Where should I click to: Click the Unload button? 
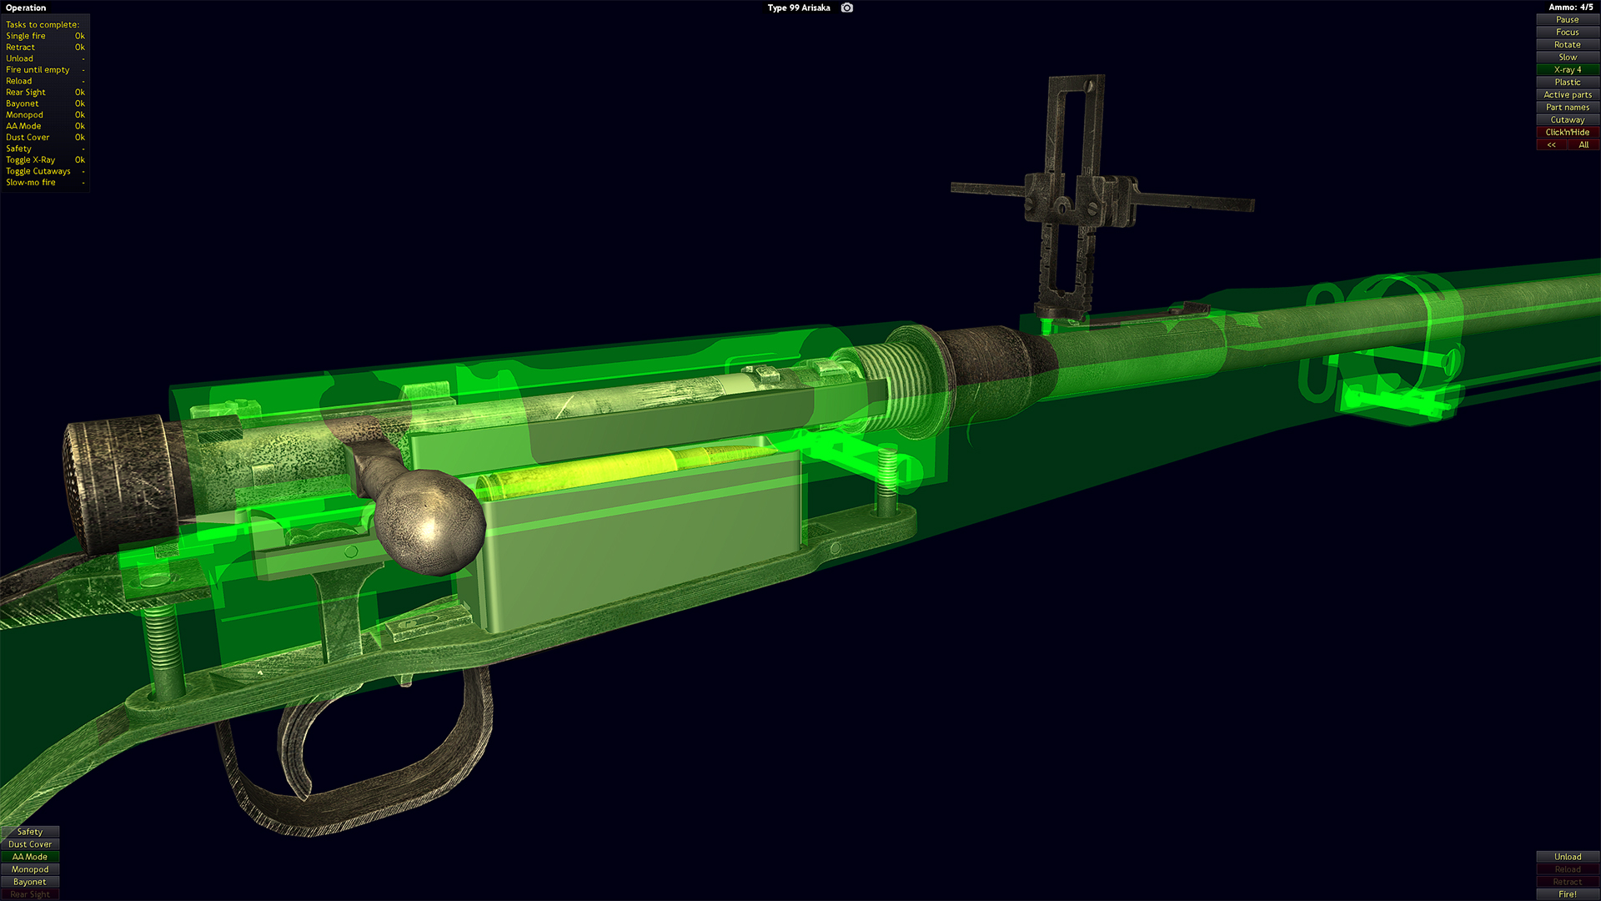click(x=1567, y=857)
